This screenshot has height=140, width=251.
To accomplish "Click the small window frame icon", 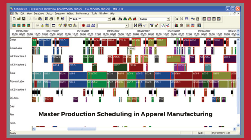I will coord(54,25).
